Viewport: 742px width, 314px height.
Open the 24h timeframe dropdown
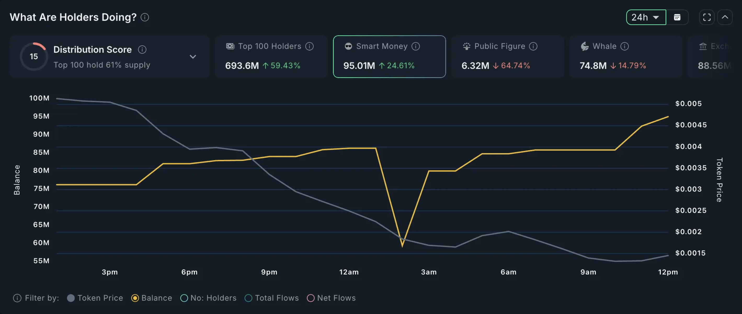coord(646,17)
